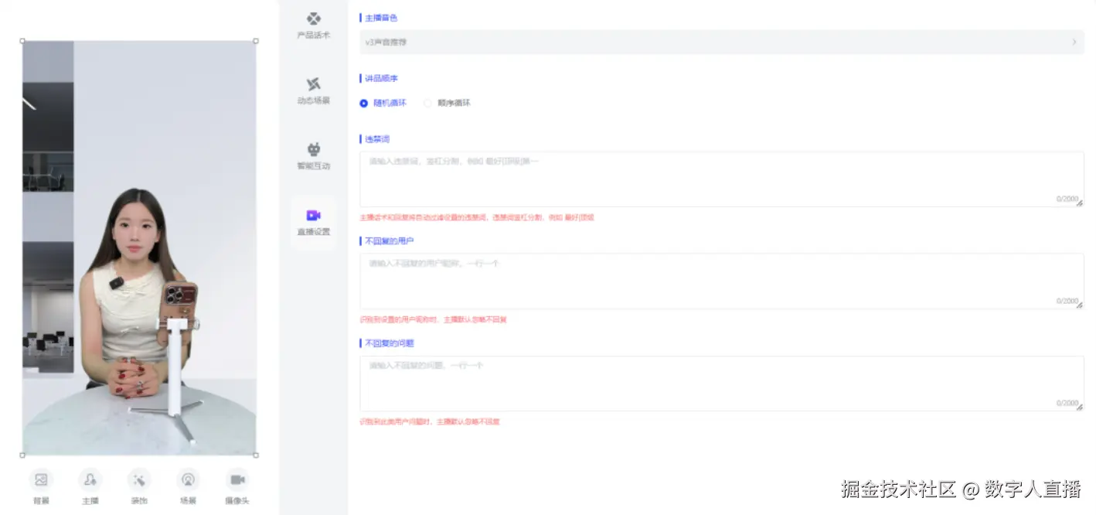Click the 0/2000 counter in 不回复的问题 field
Image resolution: width=1096 pixels, height=515 pixels.
(1067, 404)
